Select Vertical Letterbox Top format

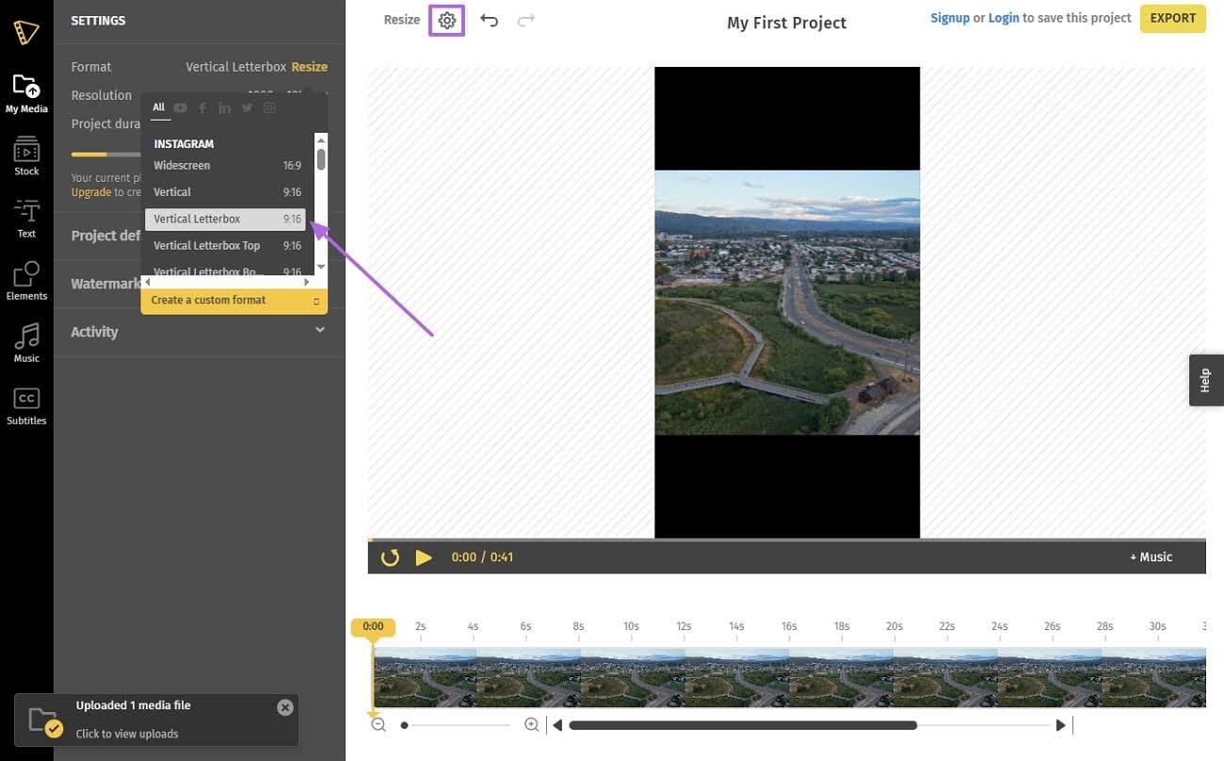pos(226,246)
